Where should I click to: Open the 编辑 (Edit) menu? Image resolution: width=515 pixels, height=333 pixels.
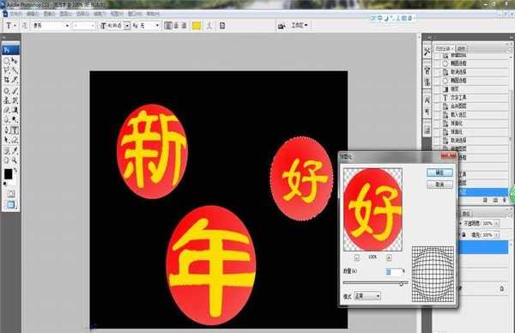click(x=33, y=14)
